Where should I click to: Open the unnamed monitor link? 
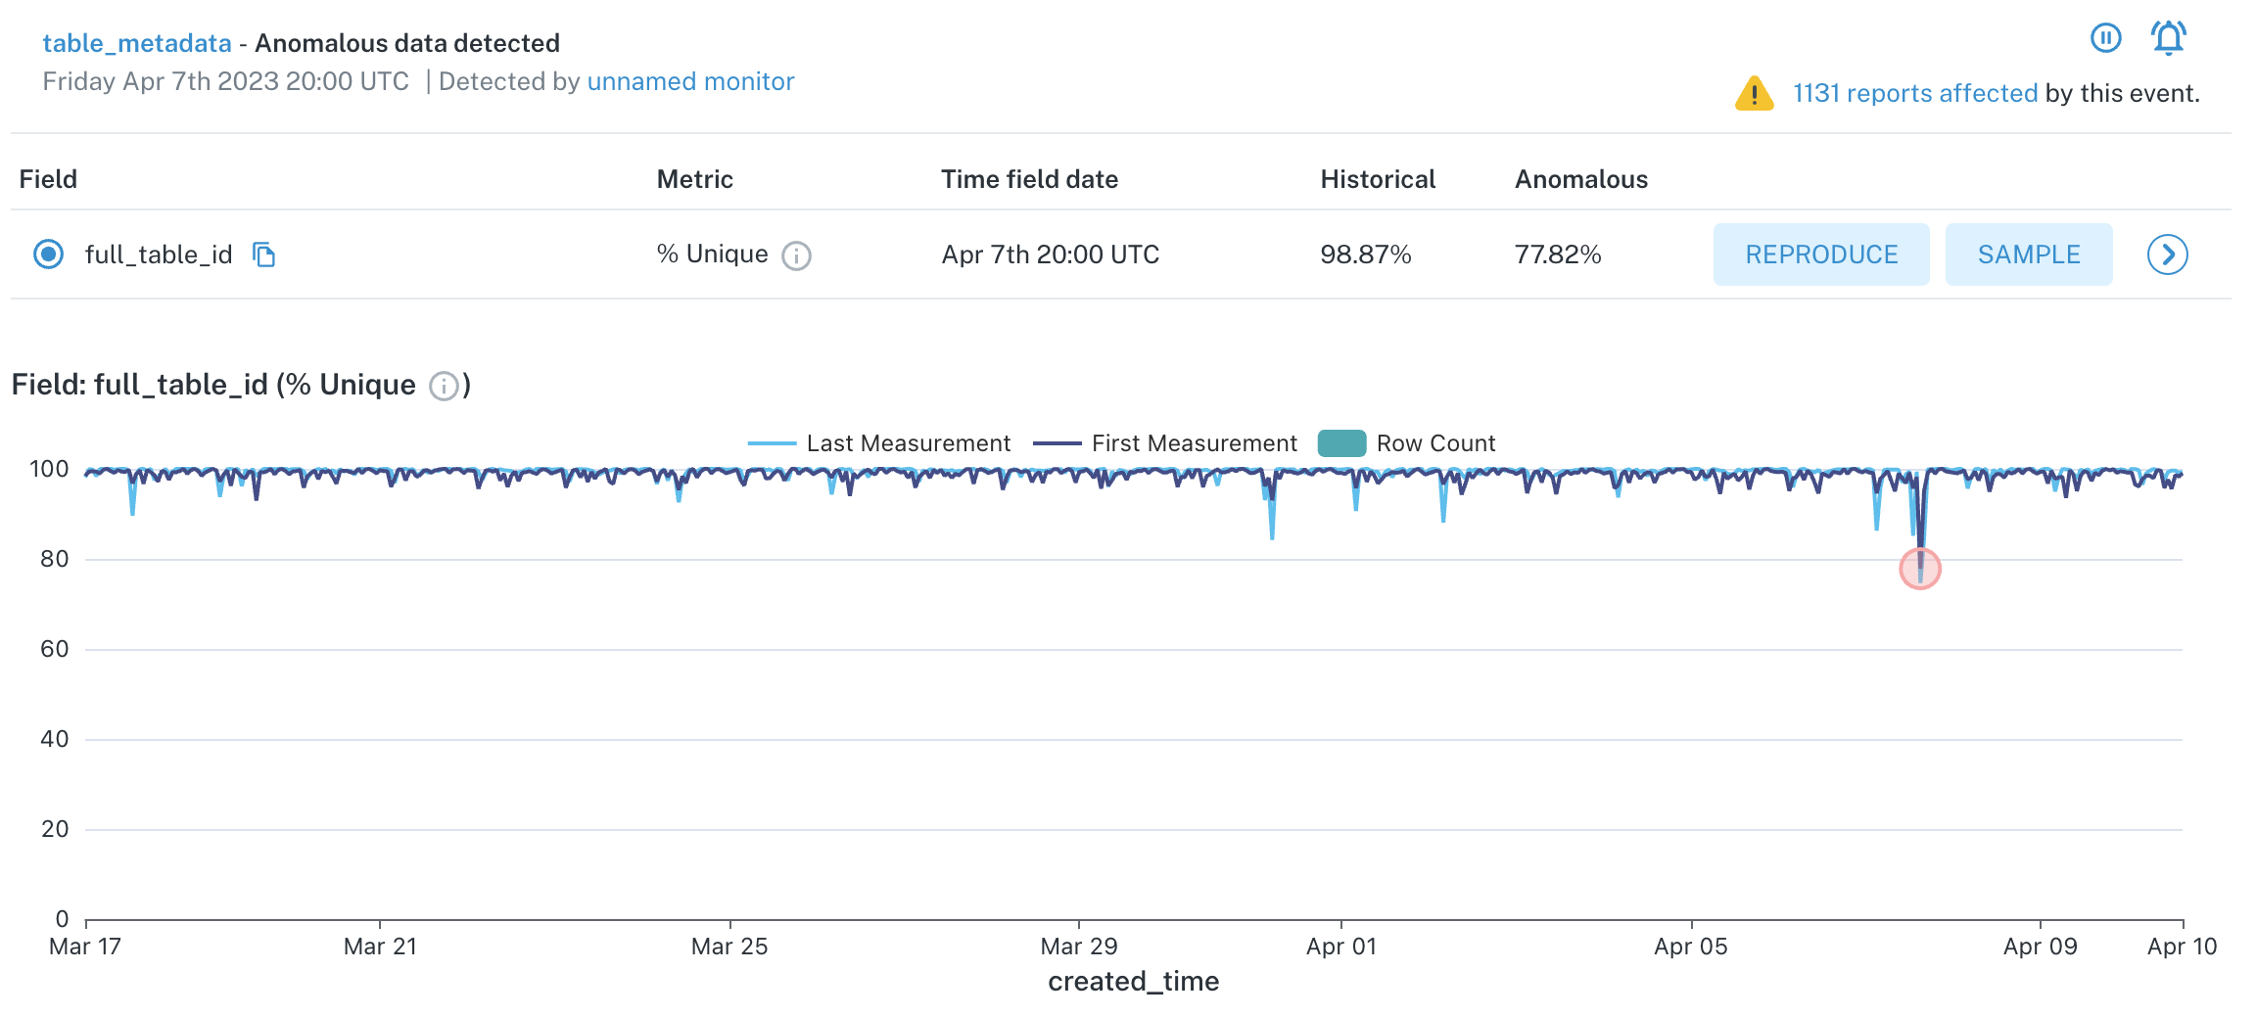(690, 81)
